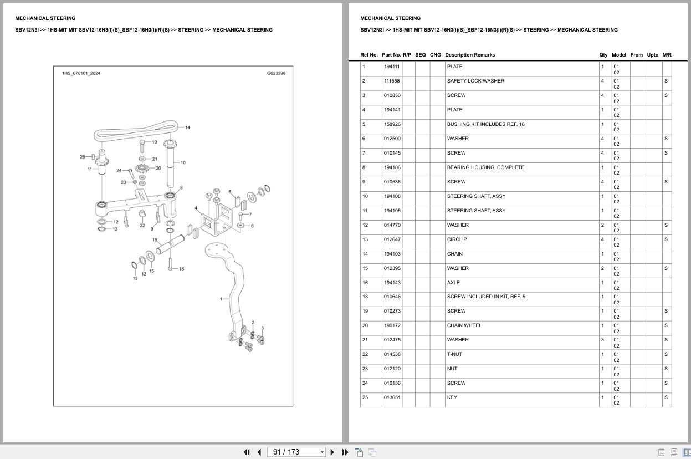The height and width of the screenshot is (459, 691).
Task: Go to the next page
Action: point(332,452)
